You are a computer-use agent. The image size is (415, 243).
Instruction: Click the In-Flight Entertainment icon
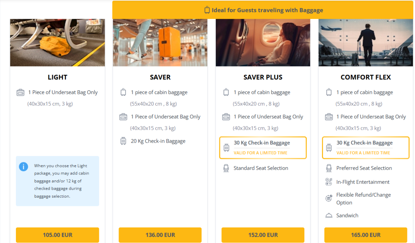pos(329,181)
